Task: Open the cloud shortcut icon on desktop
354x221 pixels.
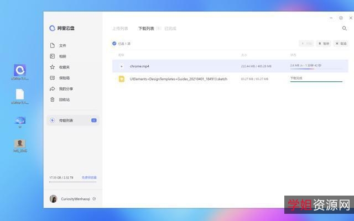Action: point(20,120)
